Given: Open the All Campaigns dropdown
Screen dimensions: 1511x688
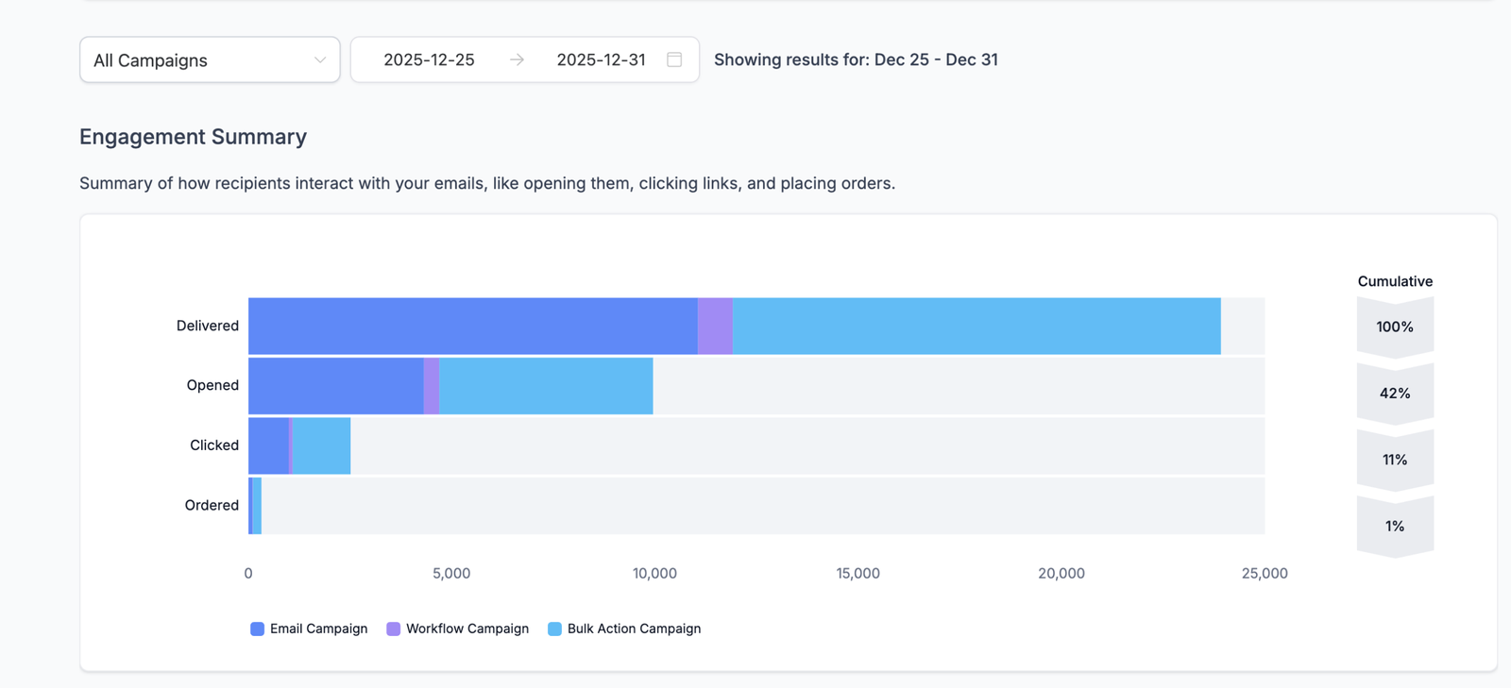Looking at the screenshot, I should pos(209,60).
